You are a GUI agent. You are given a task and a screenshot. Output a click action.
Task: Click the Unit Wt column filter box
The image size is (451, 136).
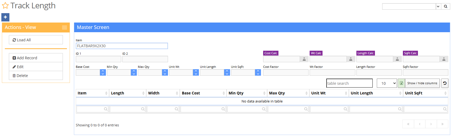point(329,109)
